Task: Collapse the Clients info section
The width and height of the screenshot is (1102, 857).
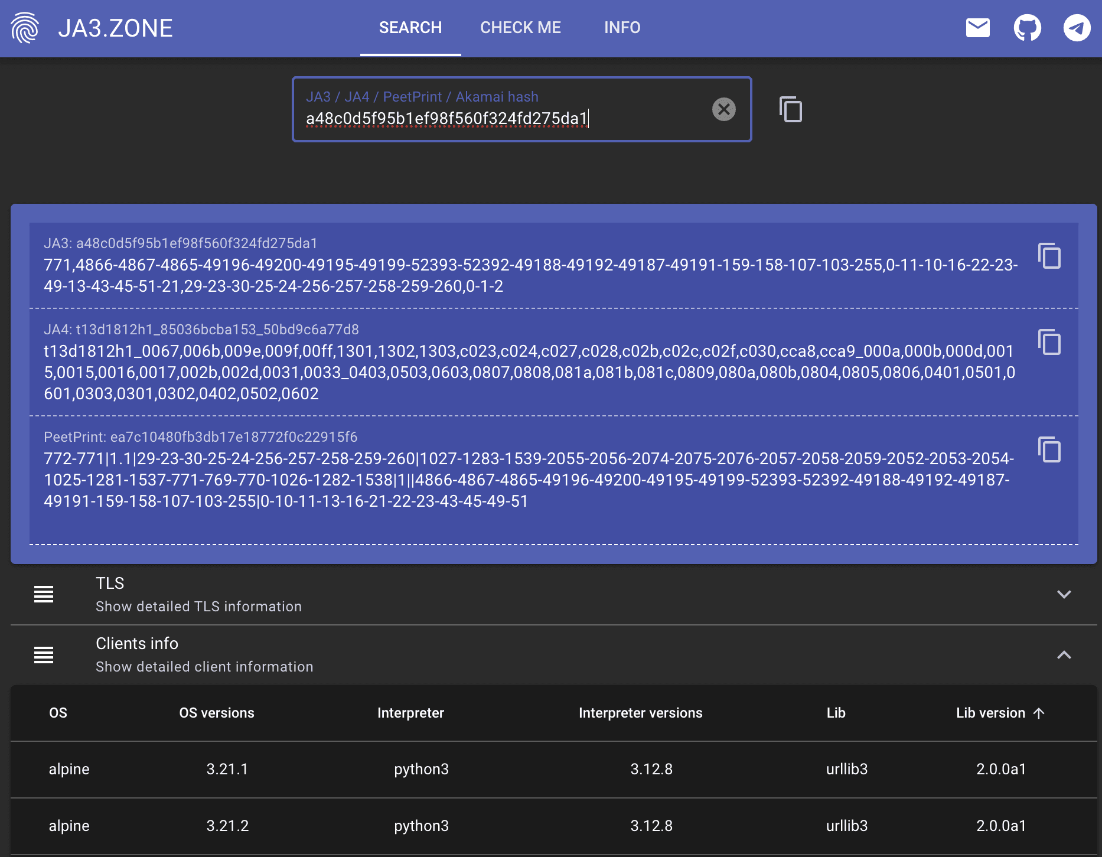Action: [x=1064, y=654]
